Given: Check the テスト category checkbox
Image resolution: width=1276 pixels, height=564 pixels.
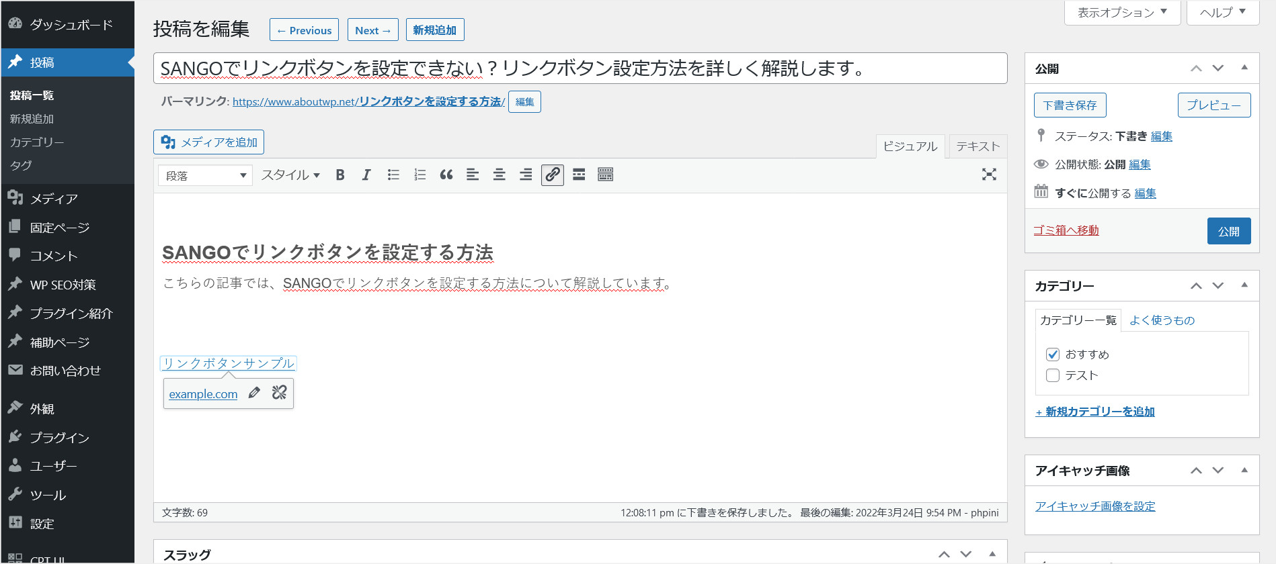Looking at the screenshot, I should coord(1053,375).
